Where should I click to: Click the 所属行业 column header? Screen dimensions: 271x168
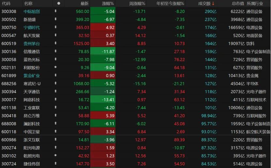(x=255, y=3)
